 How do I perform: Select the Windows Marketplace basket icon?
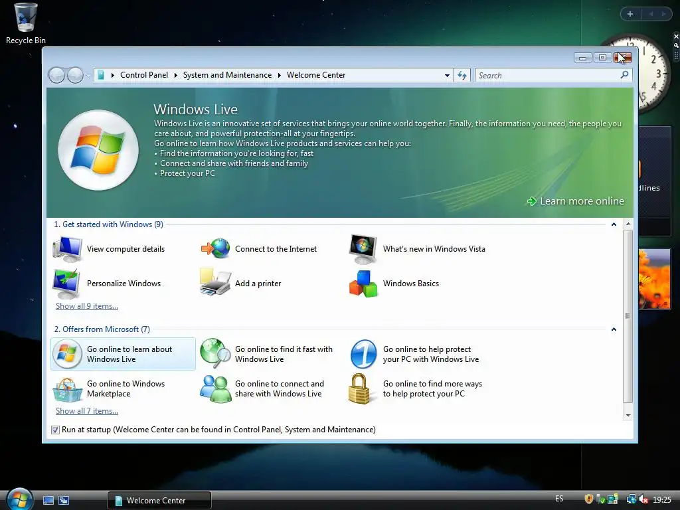[x=67, y=389]
